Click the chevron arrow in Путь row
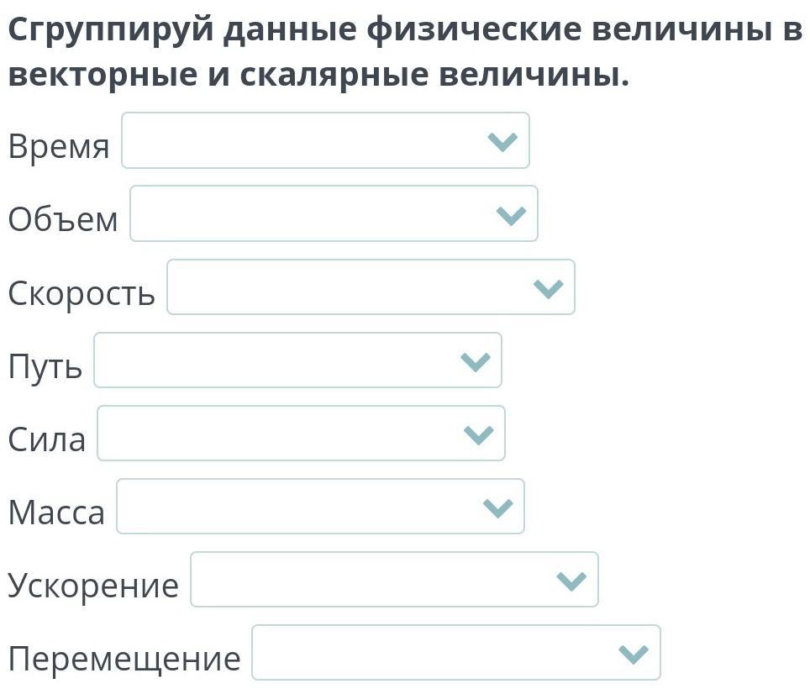Screen dimensions: 810x694 [476, 361]
